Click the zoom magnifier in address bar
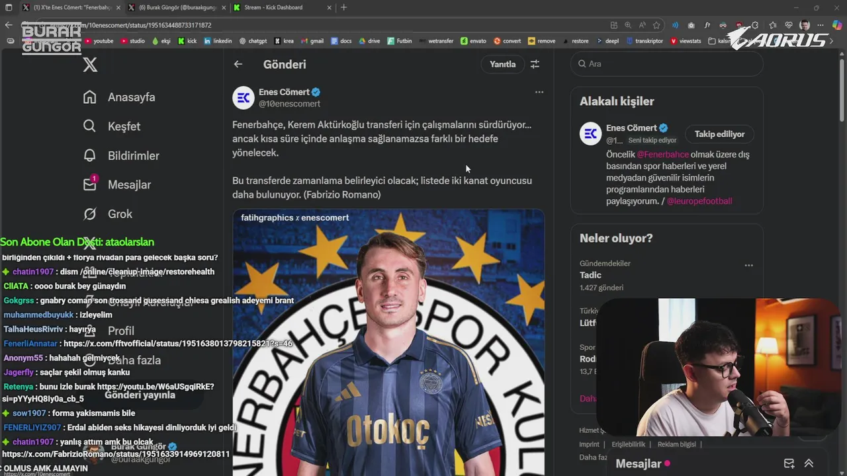847x476 pixels. [629, 25]
